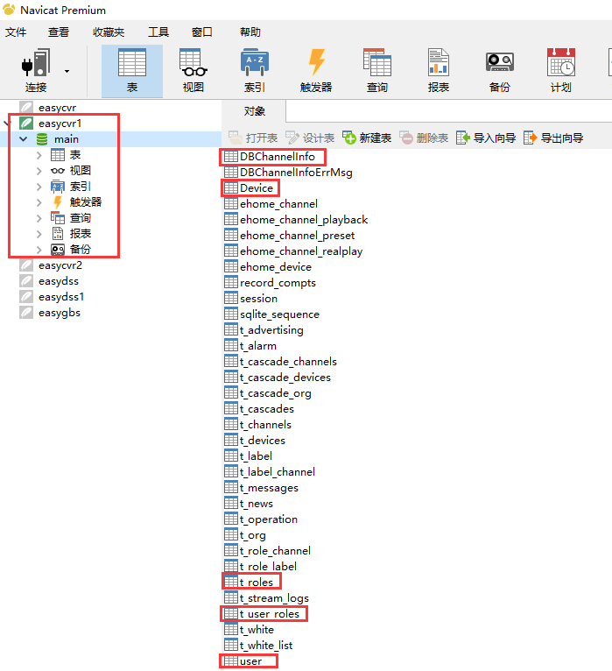The width and height of the screenshot is (612, 671).
Task: Select the 报表 (Report) toolbar icon
Action: pyautogui.click(x=439, y=71)
